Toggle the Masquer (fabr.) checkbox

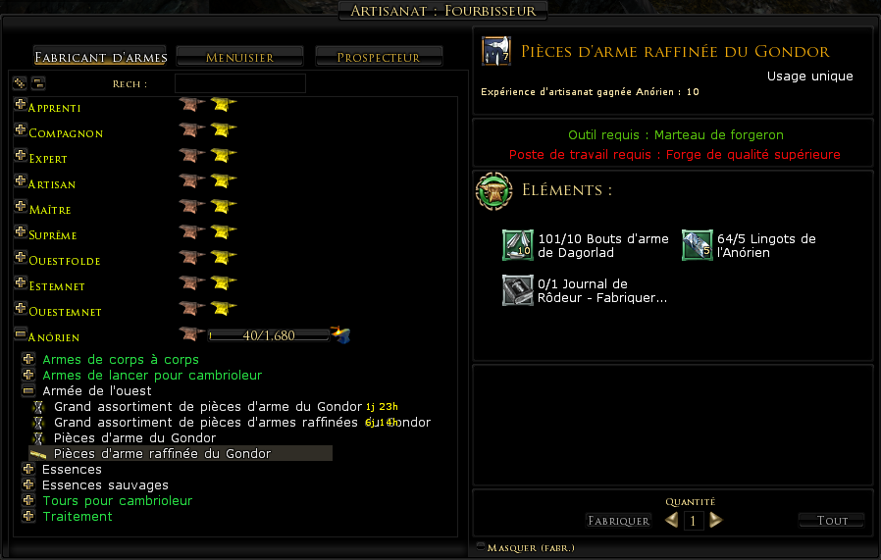click(x=481, y=546)
